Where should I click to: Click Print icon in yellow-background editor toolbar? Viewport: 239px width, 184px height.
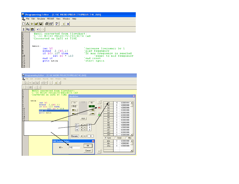pyautogui.click(x=42, y=83)
